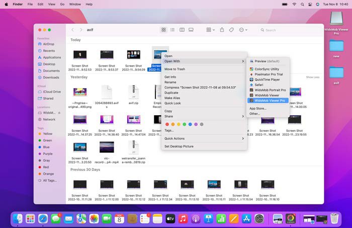The image size is (352, 228).
Task: Open the Window menu in menu bar
Action: [75, 4]
